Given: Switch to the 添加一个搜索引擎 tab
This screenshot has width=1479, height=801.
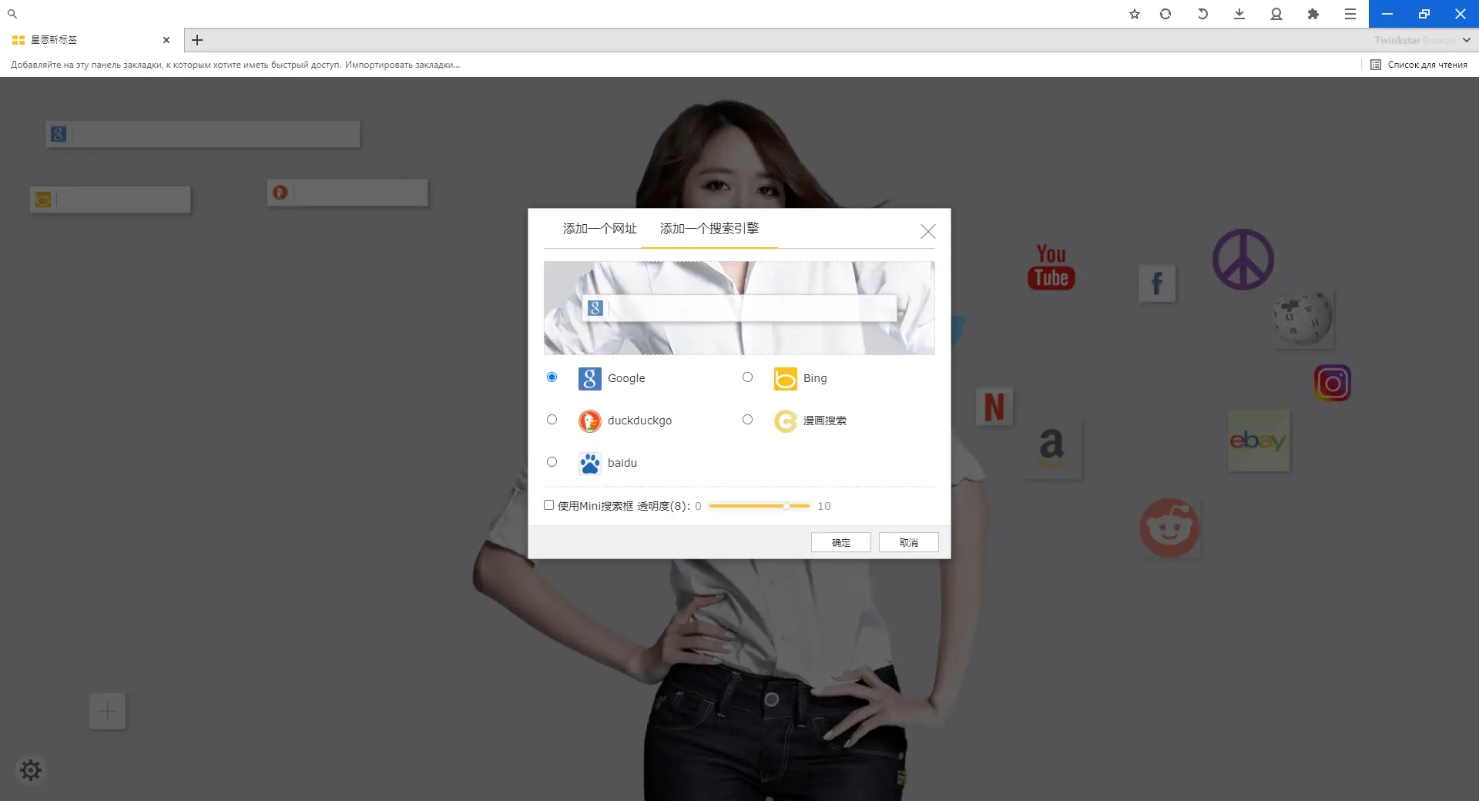Looking at the screenshot, I should 709,229.
